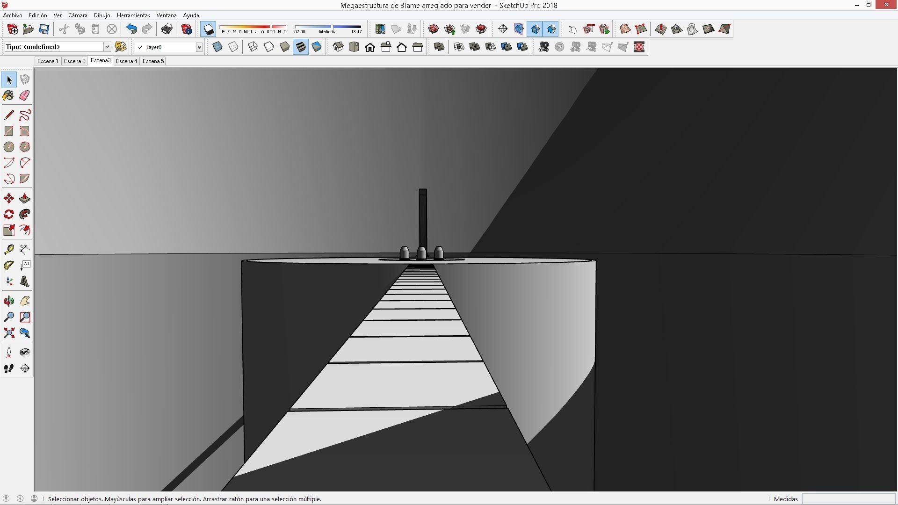Switch to the Escena 4 tab
Viewport: 898px width, 505px height.
pyautogui.click(x=126, y=61)
